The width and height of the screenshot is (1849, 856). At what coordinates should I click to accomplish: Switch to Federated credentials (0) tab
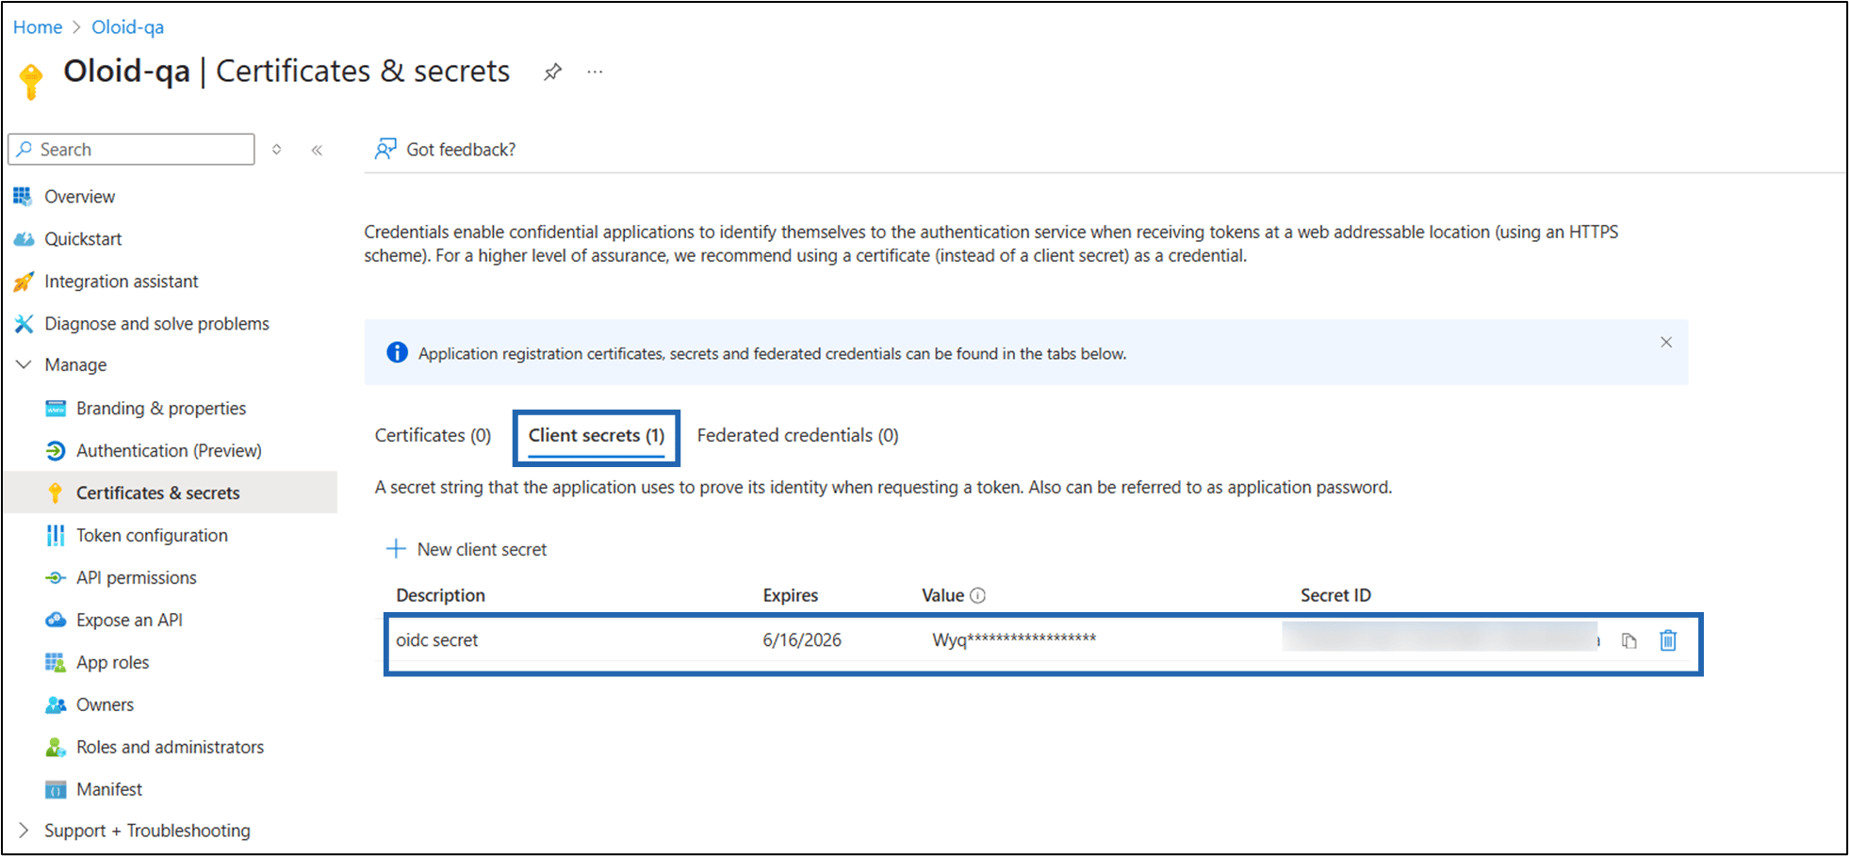(797, 435)
